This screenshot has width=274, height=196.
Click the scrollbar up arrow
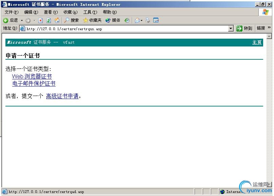click(269, 36)
